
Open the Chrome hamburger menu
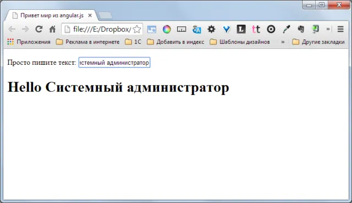click(340, 29)
